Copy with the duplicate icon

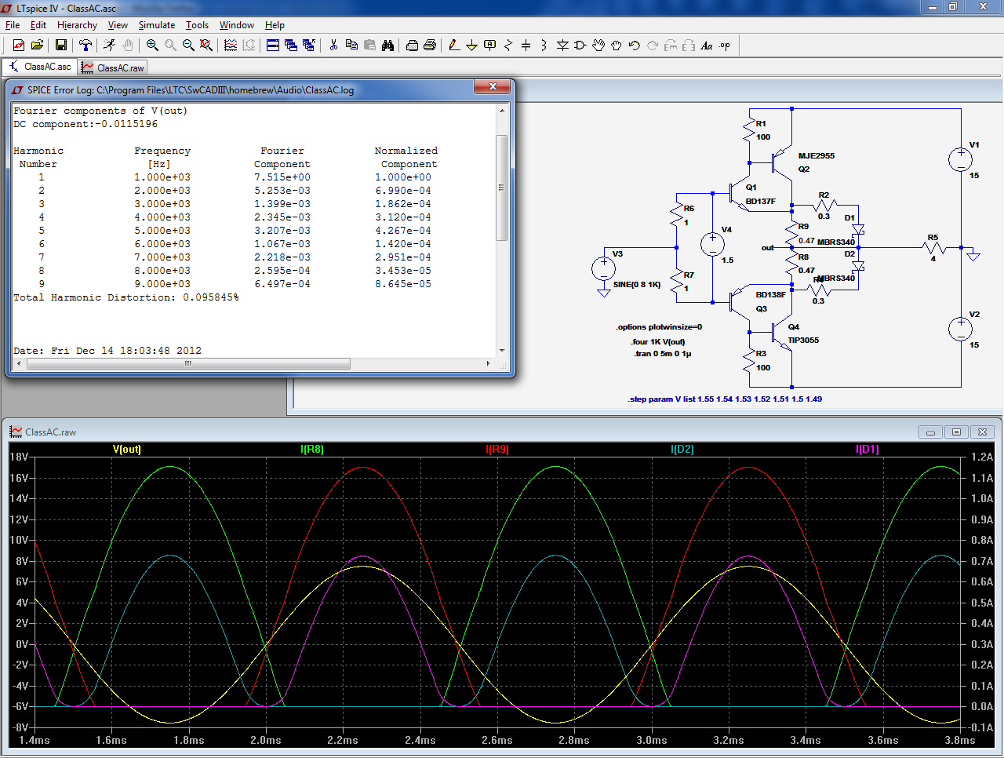pos(351,46)
